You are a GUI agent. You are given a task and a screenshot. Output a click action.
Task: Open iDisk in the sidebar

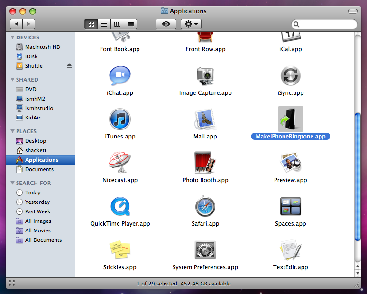pos(40,56)
